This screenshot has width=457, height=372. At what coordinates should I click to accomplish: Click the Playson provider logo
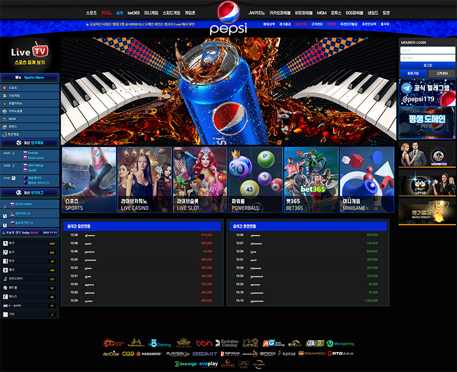click(x=178, y=354)
